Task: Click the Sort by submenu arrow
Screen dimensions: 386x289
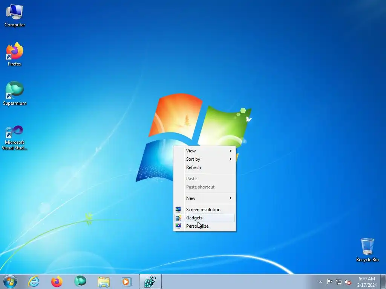Action: click(x=230, y=159)
